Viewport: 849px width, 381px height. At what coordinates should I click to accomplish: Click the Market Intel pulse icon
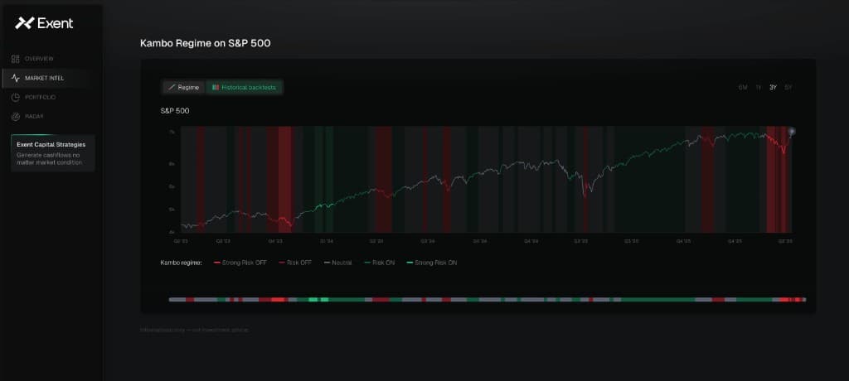[15, 78]
